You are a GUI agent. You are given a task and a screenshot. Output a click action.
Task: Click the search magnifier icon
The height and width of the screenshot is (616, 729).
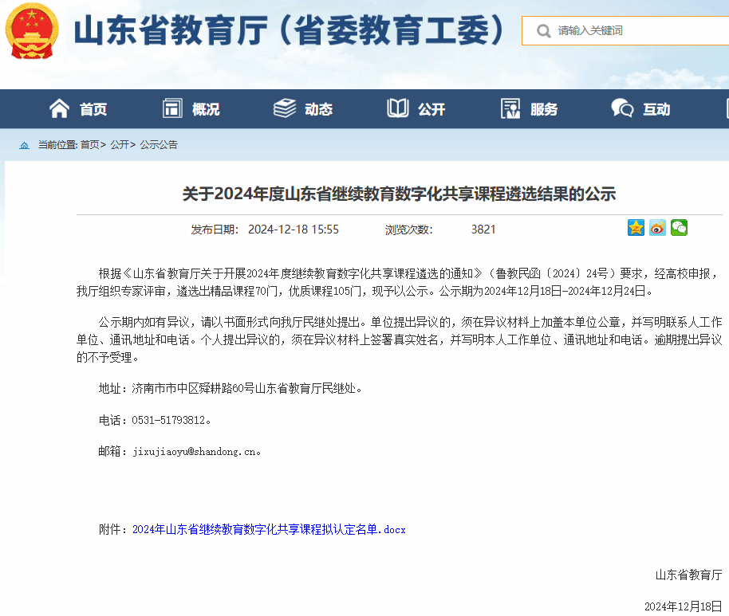click(543, 31)
